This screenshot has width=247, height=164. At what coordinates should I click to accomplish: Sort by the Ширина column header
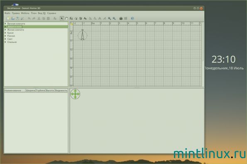click(x=30, y=90)
